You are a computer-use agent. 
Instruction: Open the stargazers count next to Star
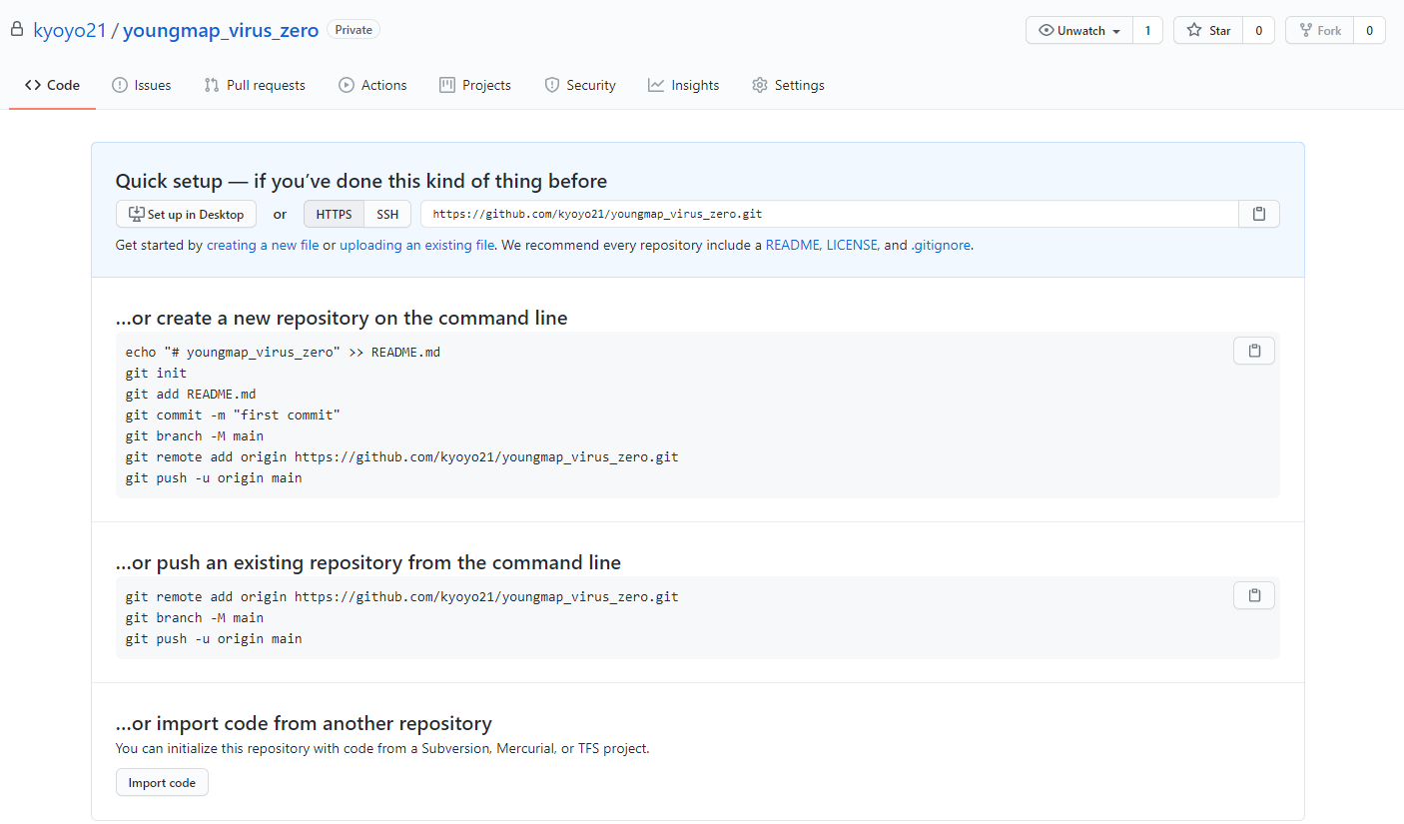click(x=1258, y=31)
